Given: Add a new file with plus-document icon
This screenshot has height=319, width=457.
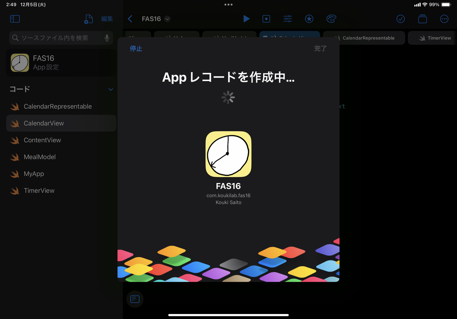Looking at the screenshot, I should pos(88,19).
